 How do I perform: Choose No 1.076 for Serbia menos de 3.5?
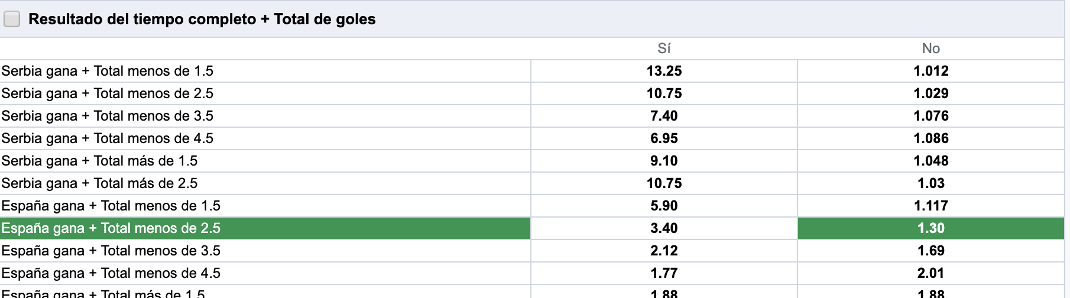(930, 116)
